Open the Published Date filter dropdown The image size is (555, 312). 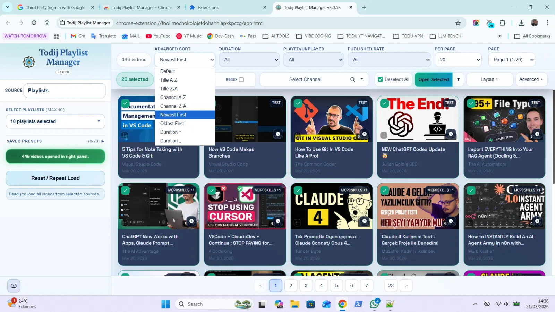tap(389, 60)
